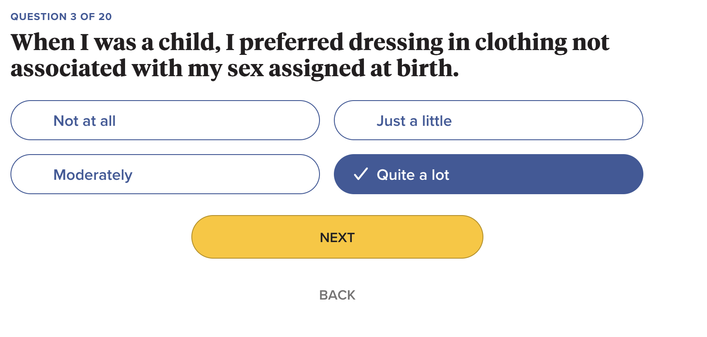Pick the "Moderately" answer option
Screen dimensions: 707x337
point(165,174)
